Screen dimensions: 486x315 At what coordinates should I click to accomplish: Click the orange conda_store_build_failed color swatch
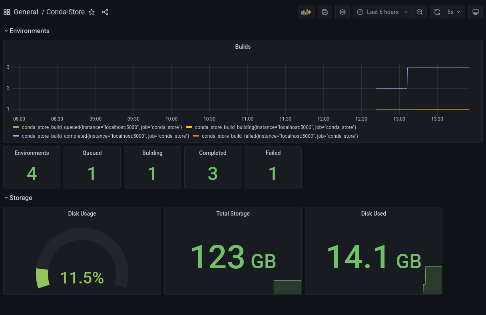(196, 136)
